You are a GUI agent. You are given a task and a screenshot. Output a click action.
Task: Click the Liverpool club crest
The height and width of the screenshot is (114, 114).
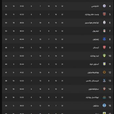[x=104, y=31]
